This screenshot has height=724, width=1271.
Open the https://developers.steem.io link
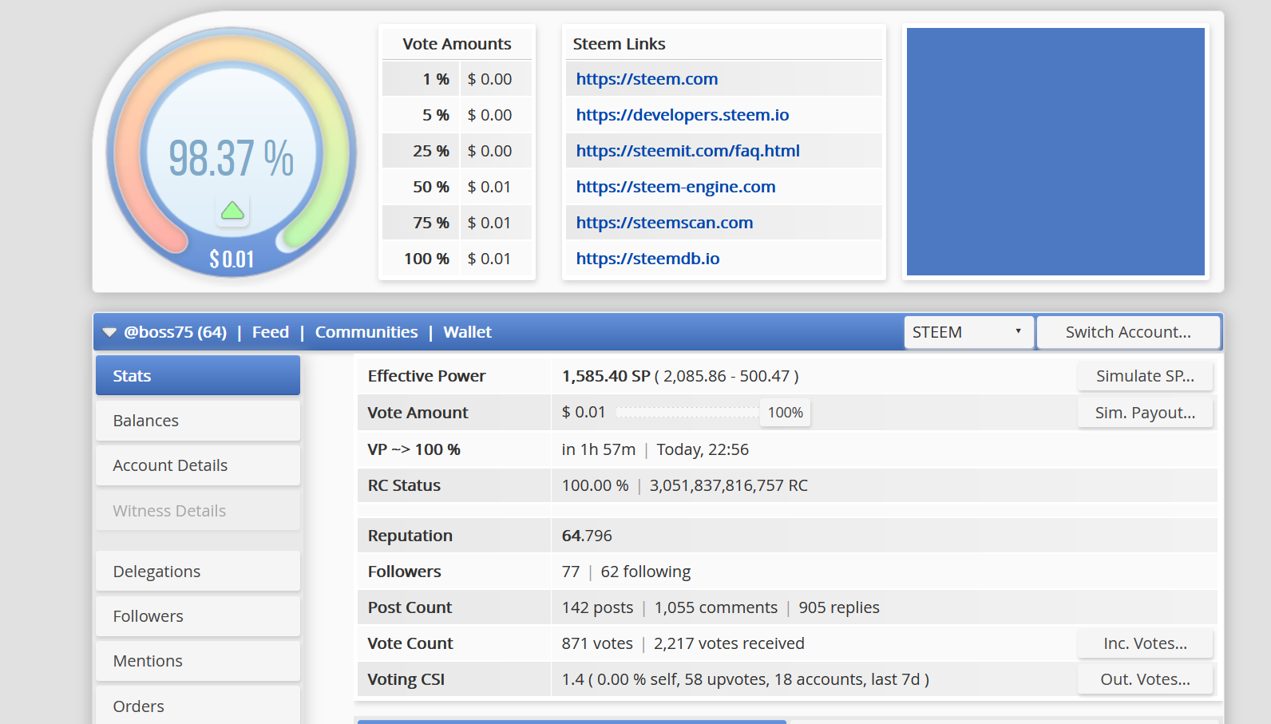click(683, 115)
